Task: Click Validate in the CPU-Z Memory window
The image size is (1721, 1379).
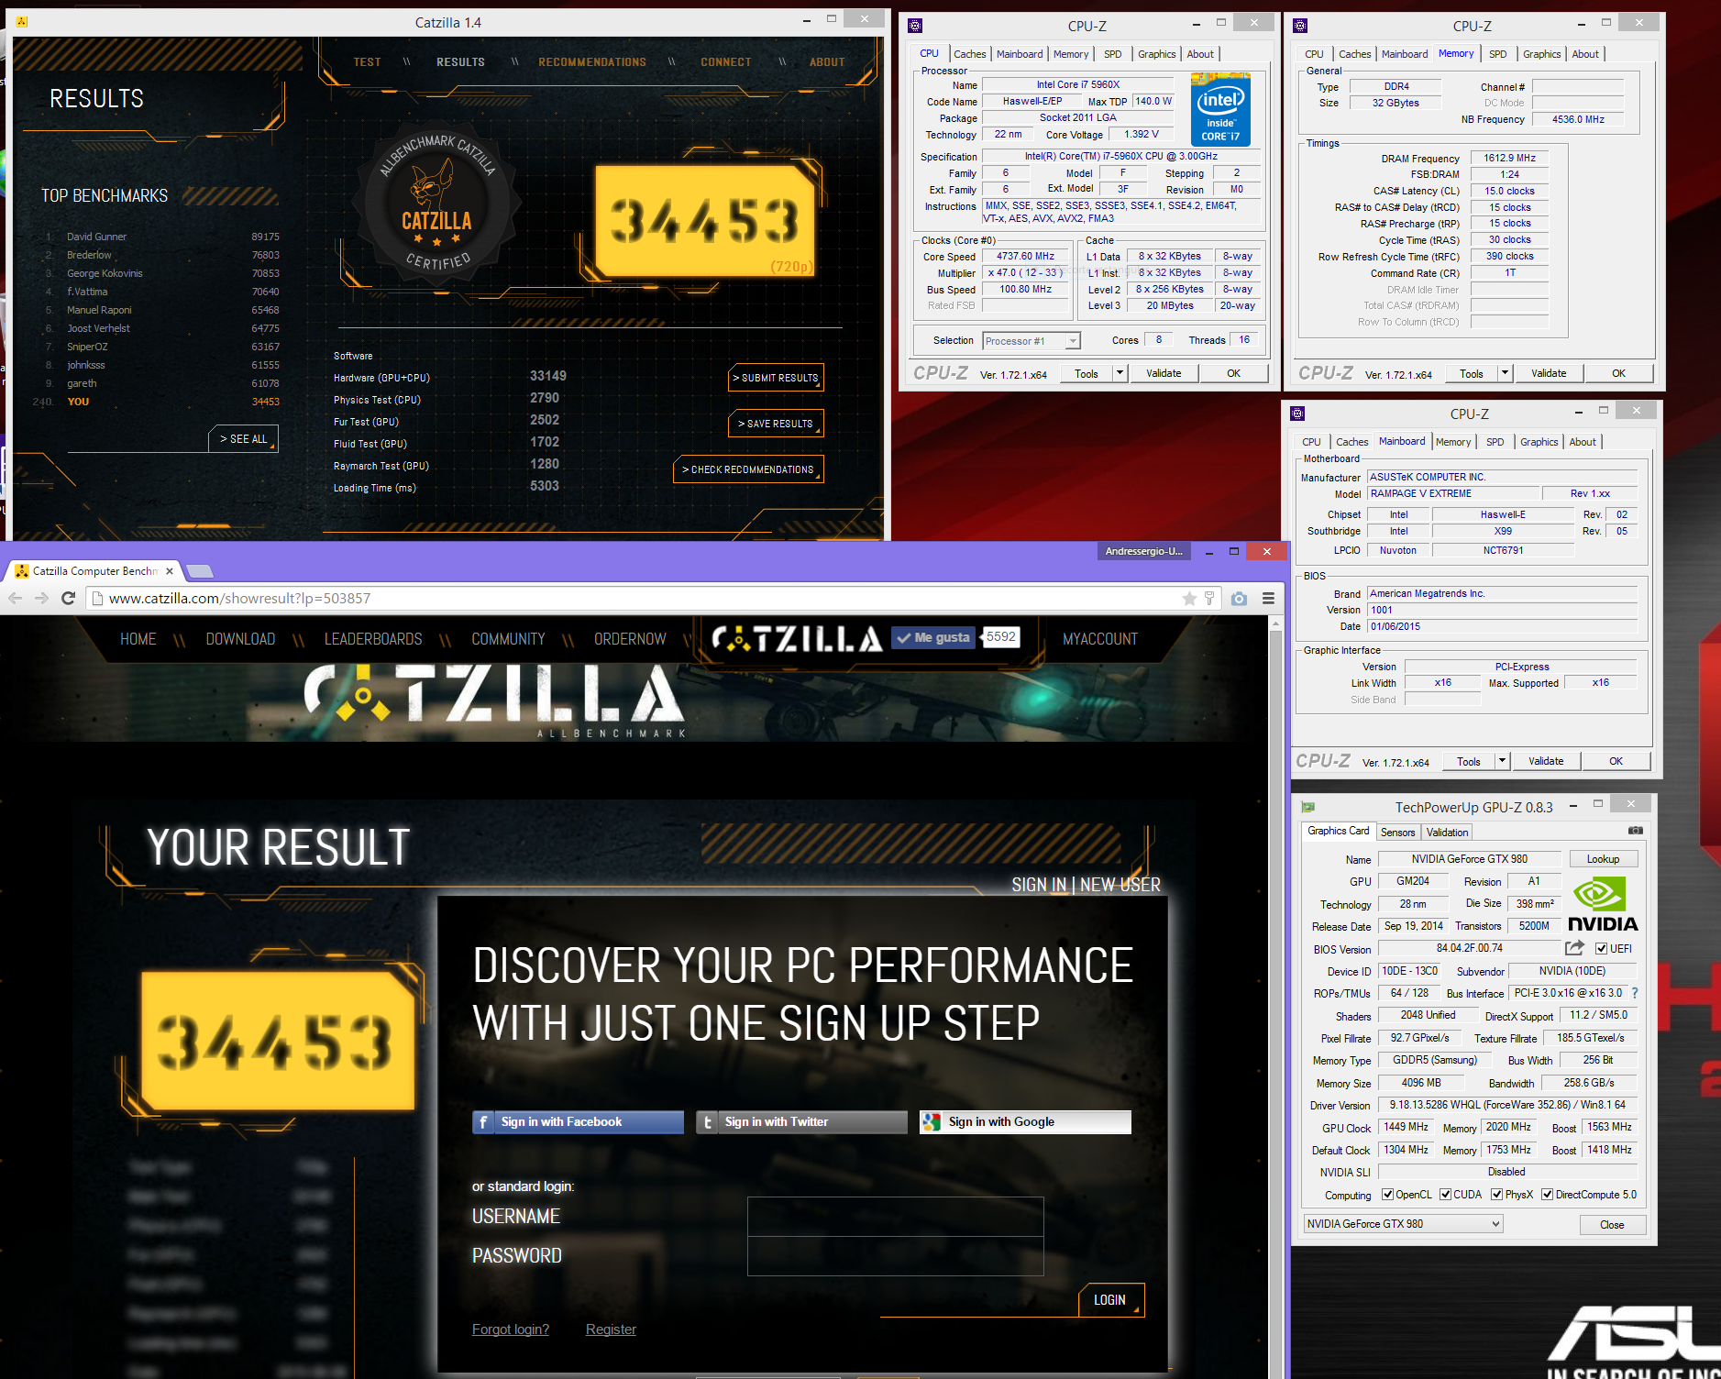Action: (x=1549, y=373)
